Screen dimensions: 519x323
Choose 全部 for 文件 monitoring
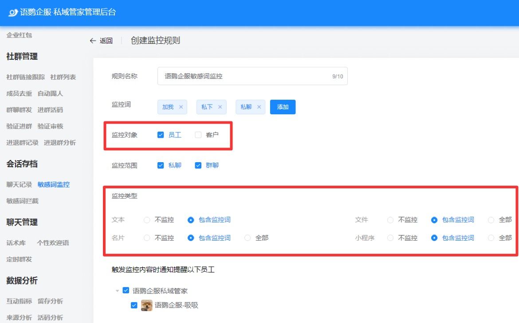tap(491, 220)
